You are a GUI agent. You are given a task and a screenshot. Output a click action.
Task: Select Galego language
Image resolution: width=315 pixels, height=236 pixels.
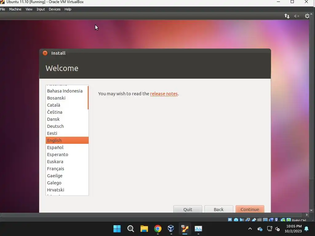tap(67, 183)
